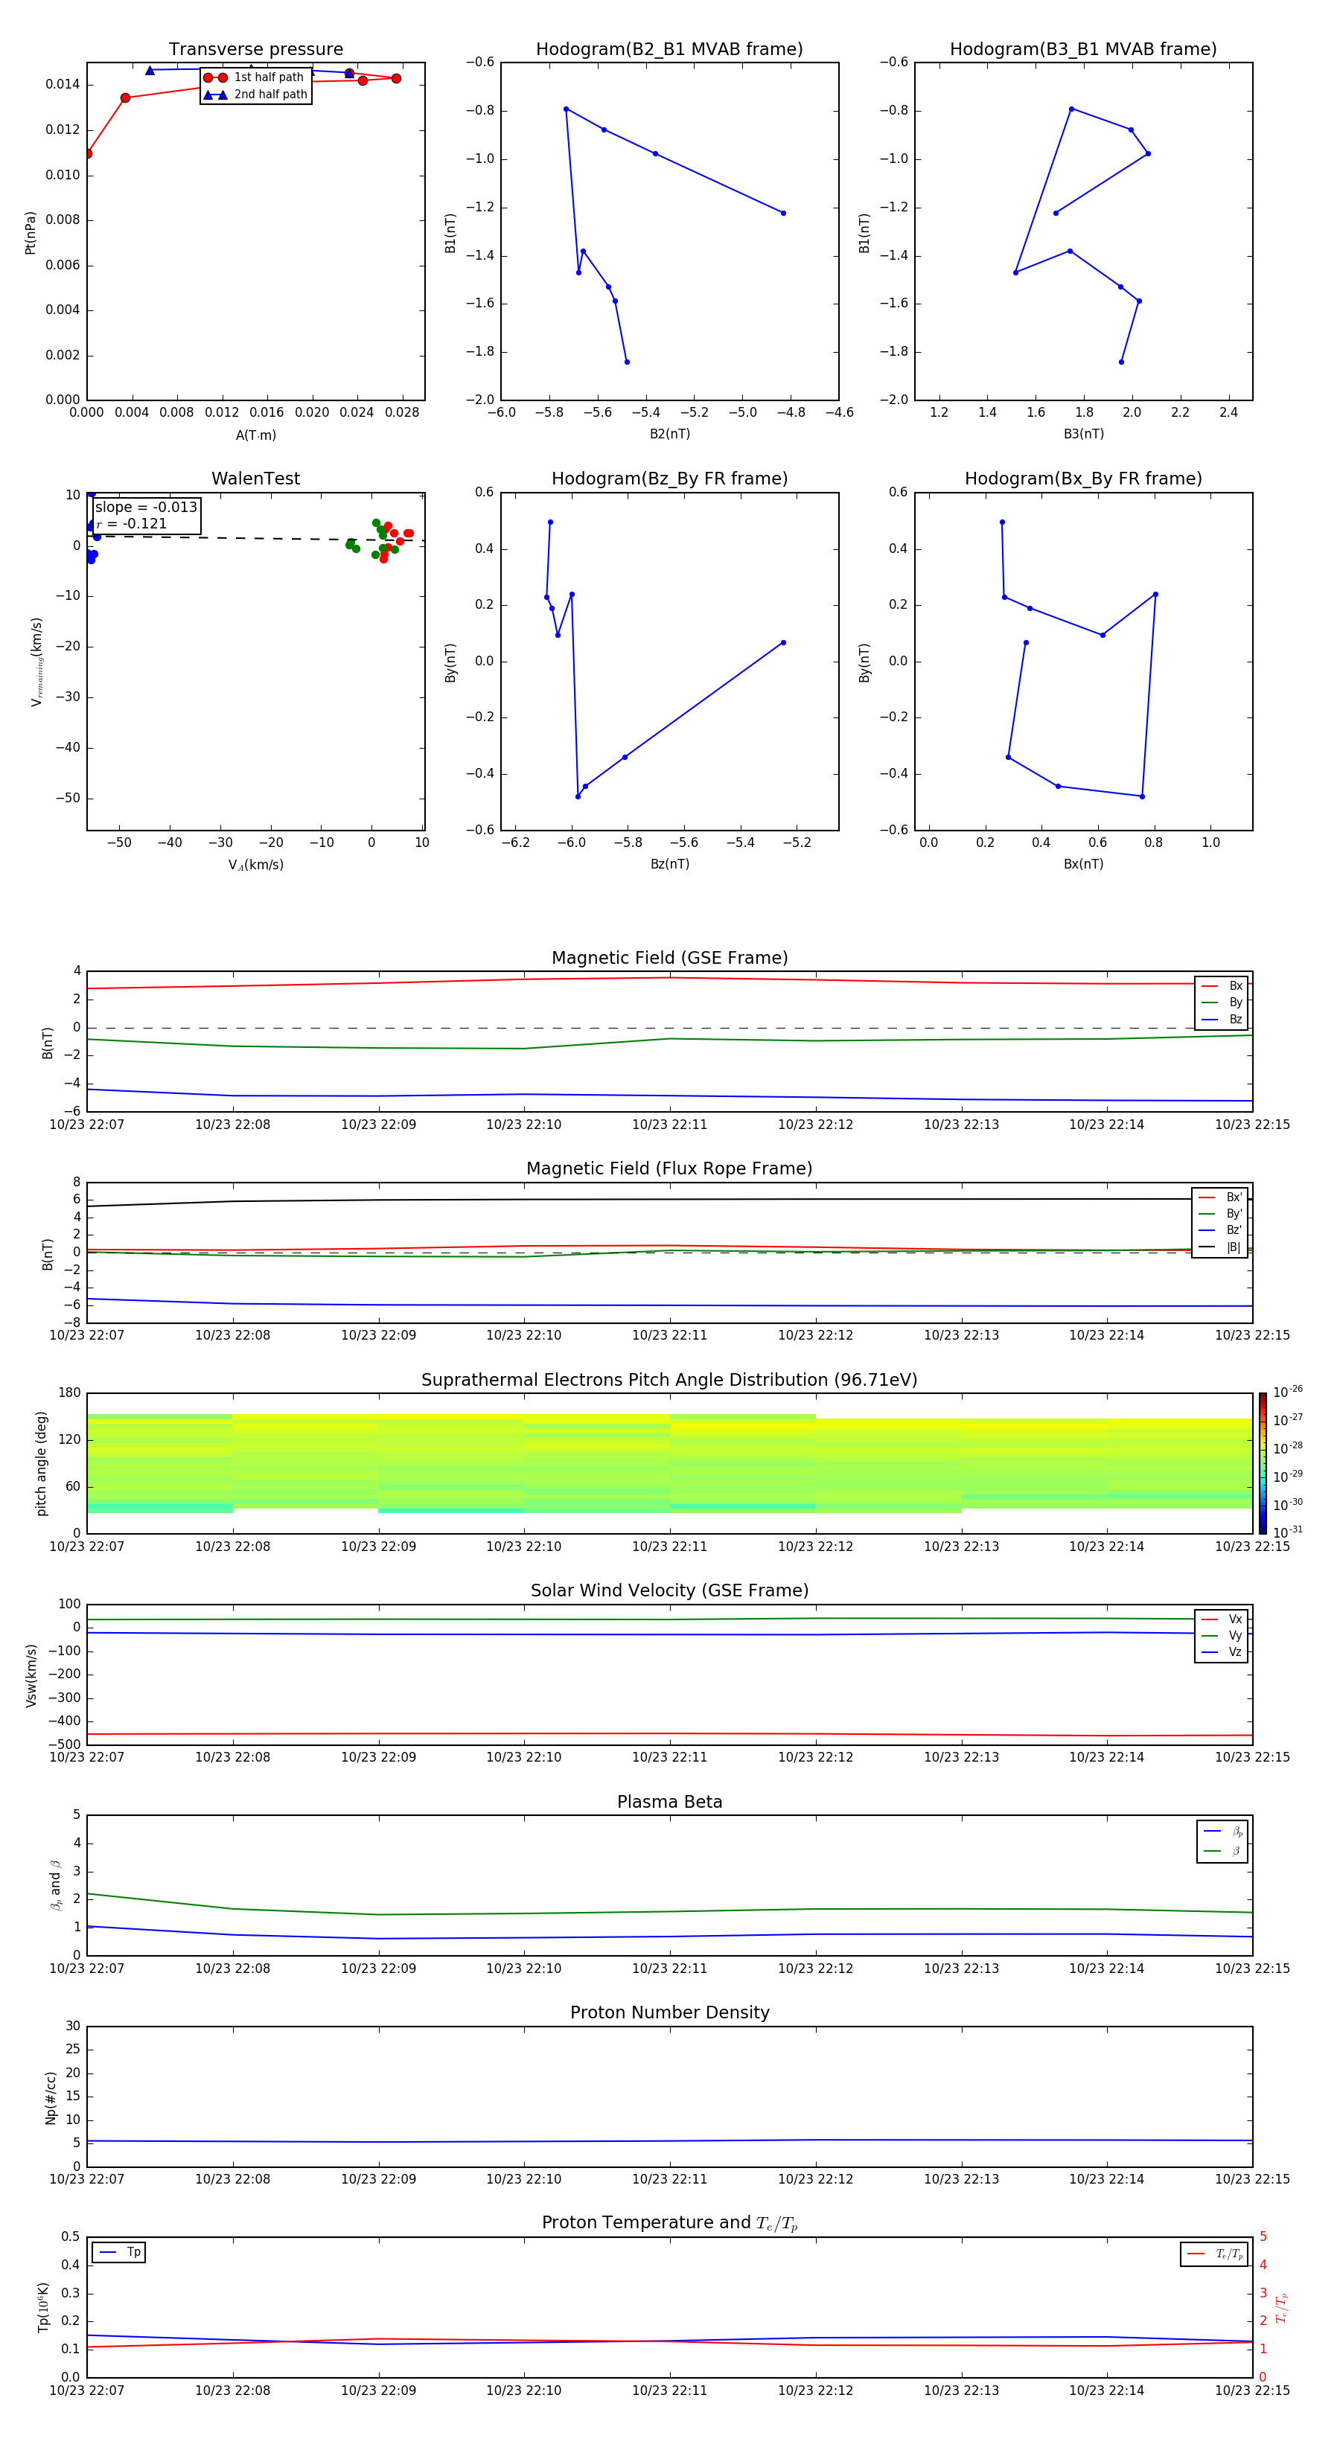Click the colorbar label 10^-26
The width and height of the screenshot is (1340, 2456).
pos(1288,1392)
